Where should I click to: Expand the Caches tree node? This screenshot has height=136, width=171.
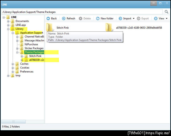13,64
